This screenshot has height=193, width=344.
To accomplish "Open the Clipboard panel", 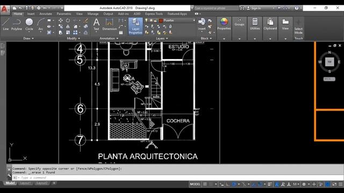I will [270, 25].
